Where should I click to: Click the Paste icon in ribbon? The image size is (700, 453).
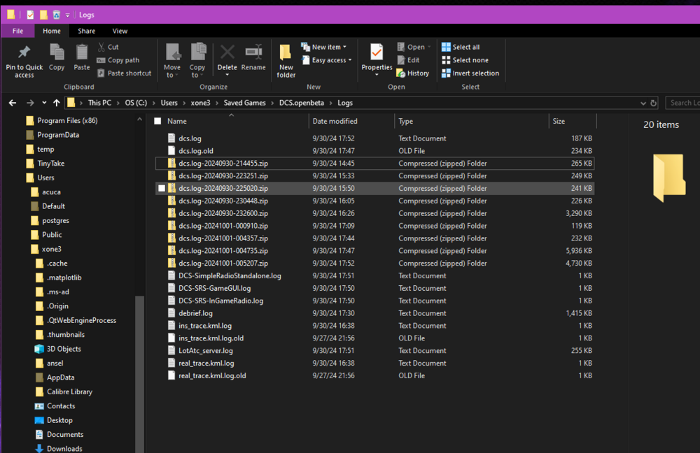coord(82,55)
